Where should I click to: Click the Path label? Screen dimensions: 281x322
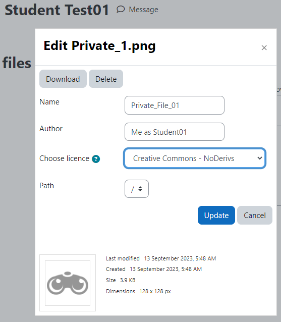tap(46, 186)
